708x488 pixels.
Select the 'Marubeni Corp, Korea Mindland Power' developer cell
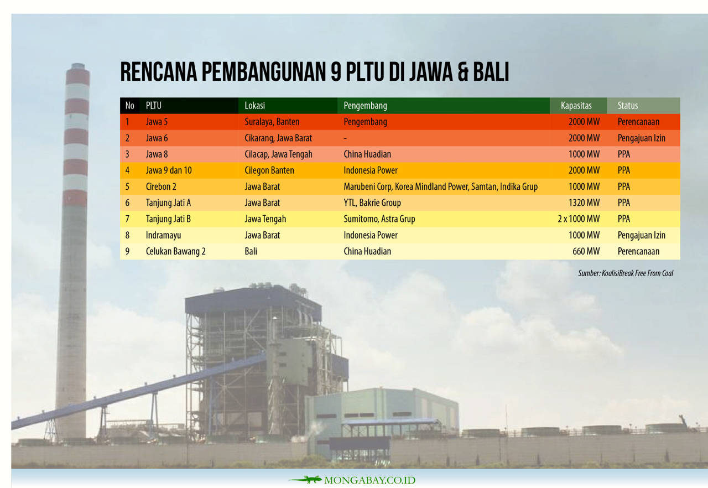pos(440,186)
